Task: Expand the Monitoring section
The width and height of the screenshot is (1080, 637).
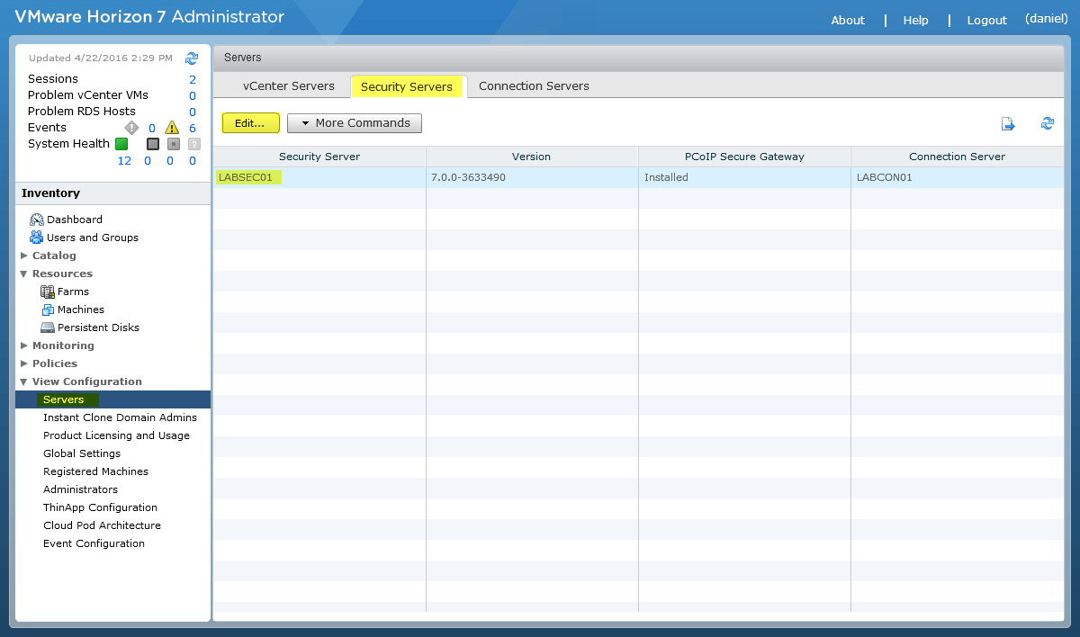Action: (x=24, y=345)
